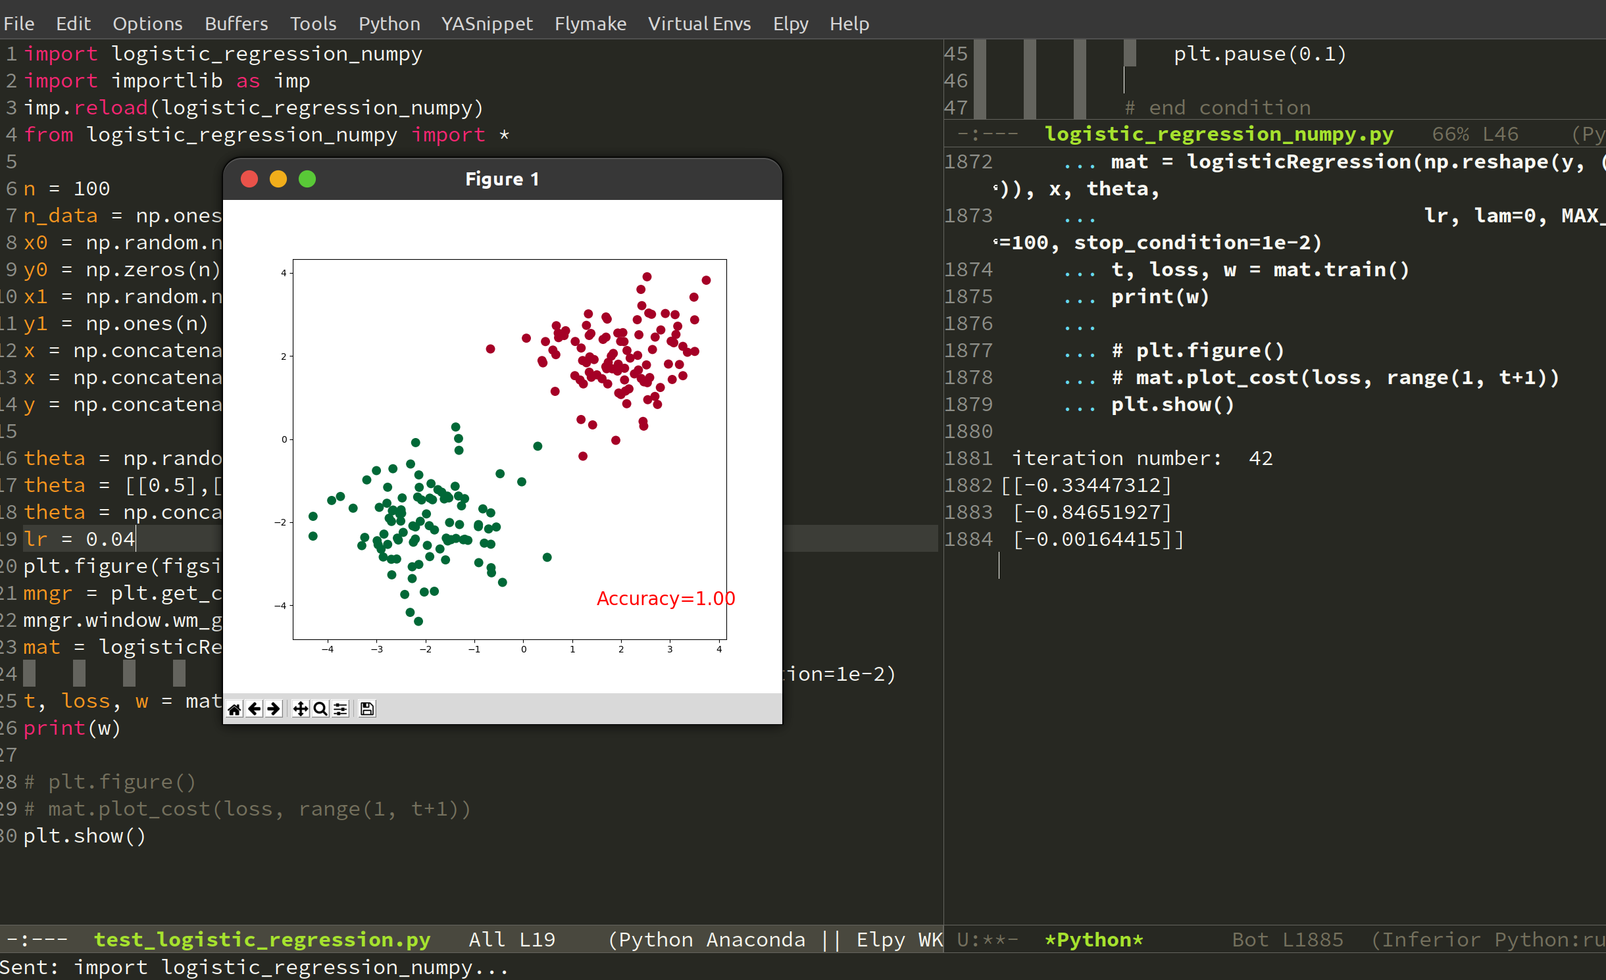Open the Python menu
The width and height of the screenshot is (1606, 980).
[x=389, y=24]
